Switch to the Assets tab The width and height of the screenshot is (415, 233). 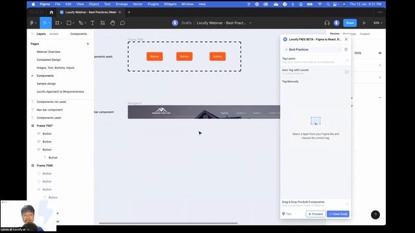[54, 34]
